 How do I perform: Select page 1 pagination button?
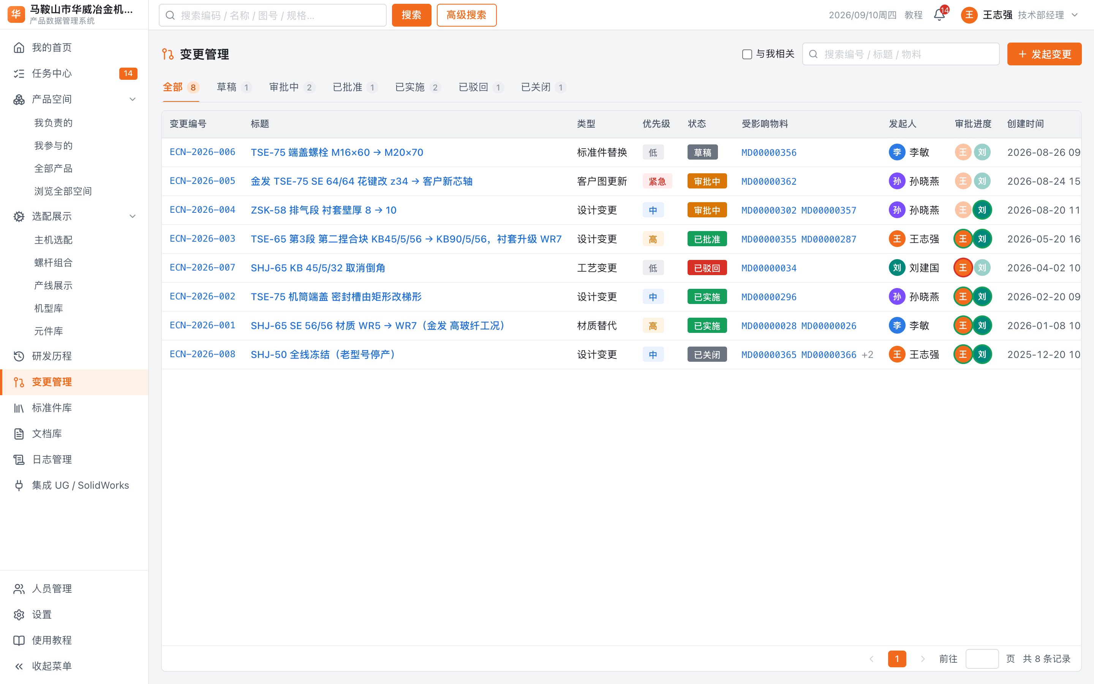(897, 659)
